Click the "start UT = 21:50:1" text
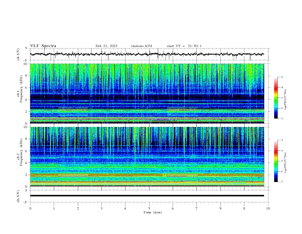 184,46
